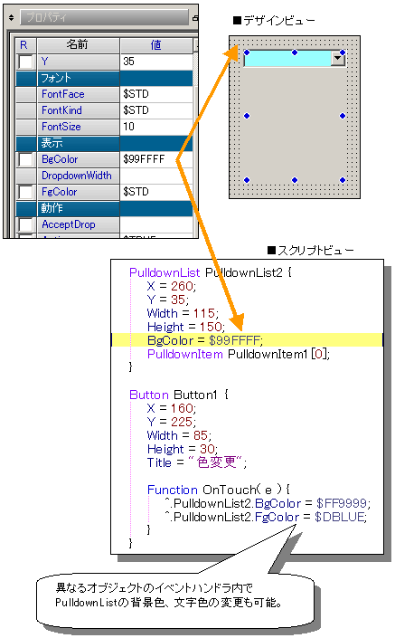Edit the BgColor value $99FFFF
Image resolution: width=395 pixels, height=638 pixels.
click(156, 159)
